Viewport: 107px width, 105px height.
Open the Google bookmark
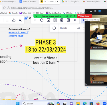click(x=13, y=13)
